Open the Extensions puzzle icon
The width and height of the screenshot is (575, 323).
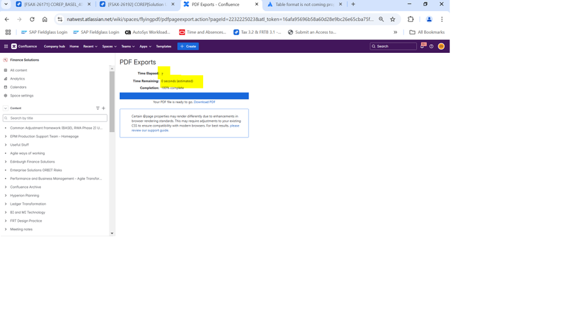click(411, 19)
